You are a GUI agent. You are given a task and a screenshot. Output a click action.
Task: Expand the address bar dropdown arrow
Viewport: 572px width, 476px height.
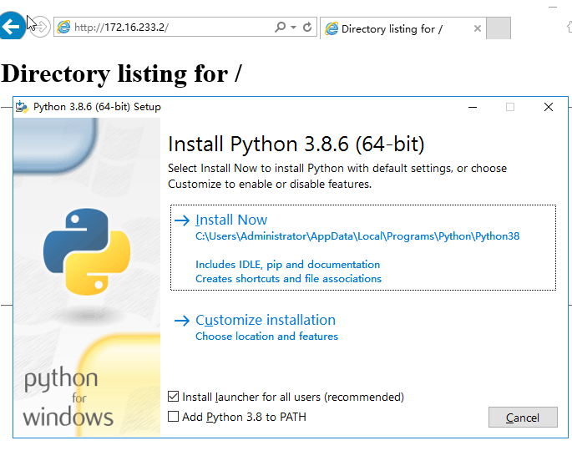(293, 28)
